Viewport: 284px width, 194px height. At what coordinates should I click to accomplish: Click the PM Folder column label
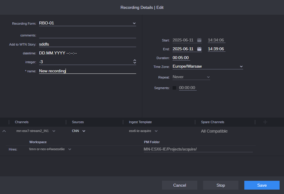[152, 142]
